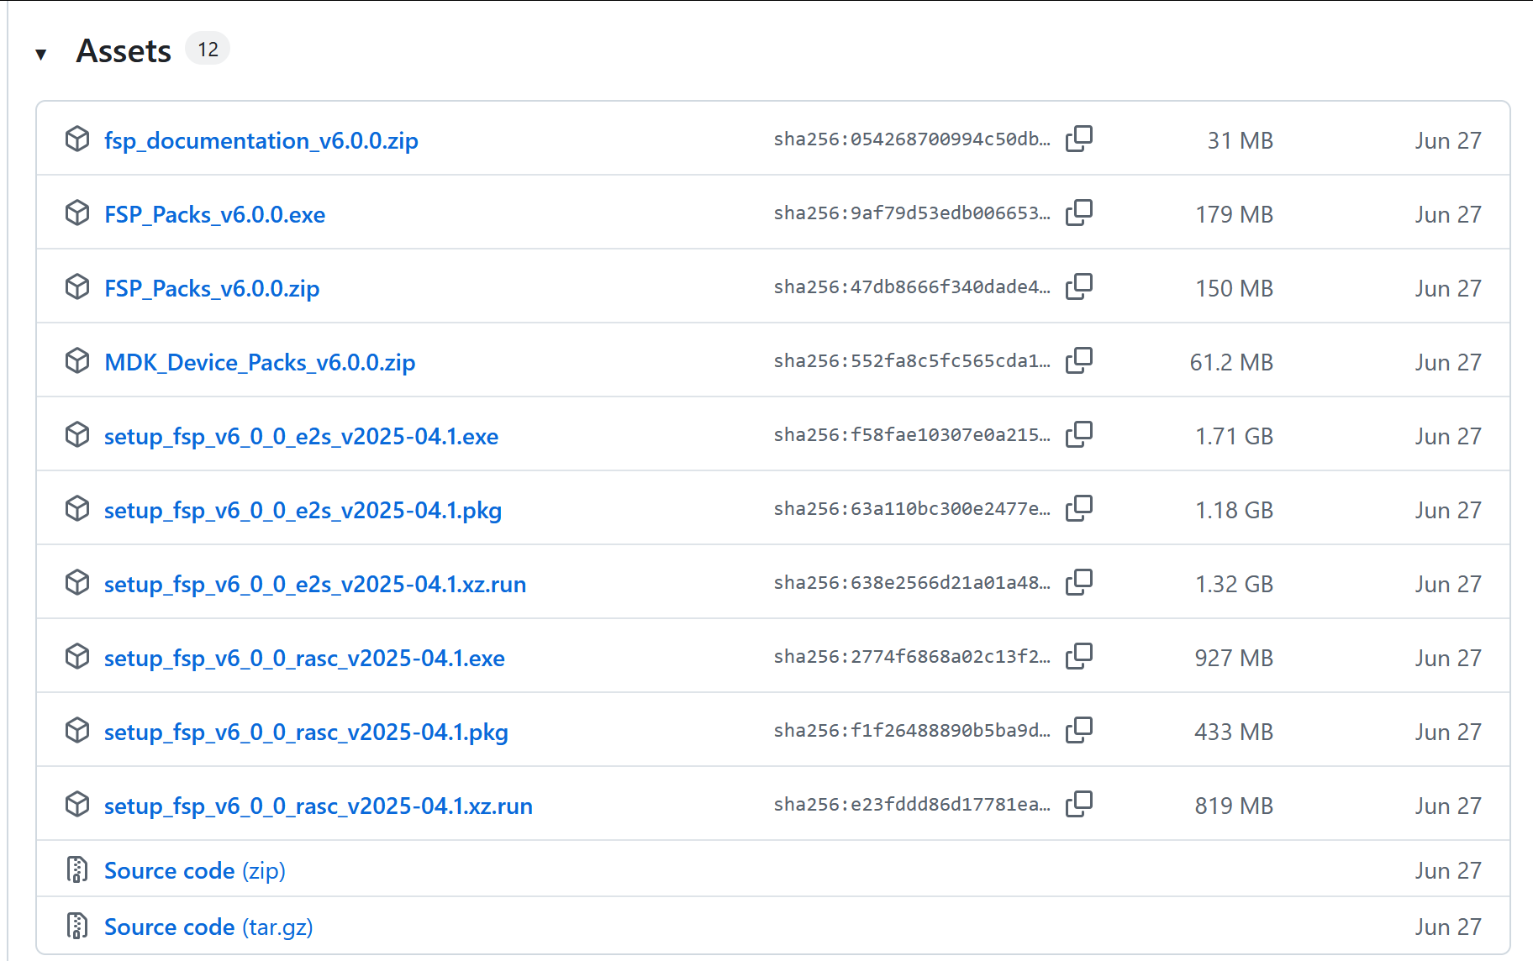Copy sha256 for setup e2s .exe asset
This screenshot has width=1533, height=961.
(1079, 434)
